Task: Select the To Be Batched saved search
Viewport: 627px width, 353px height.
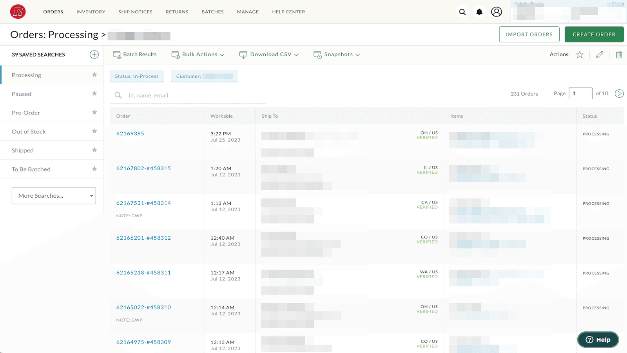Action: tap(52, 169)
